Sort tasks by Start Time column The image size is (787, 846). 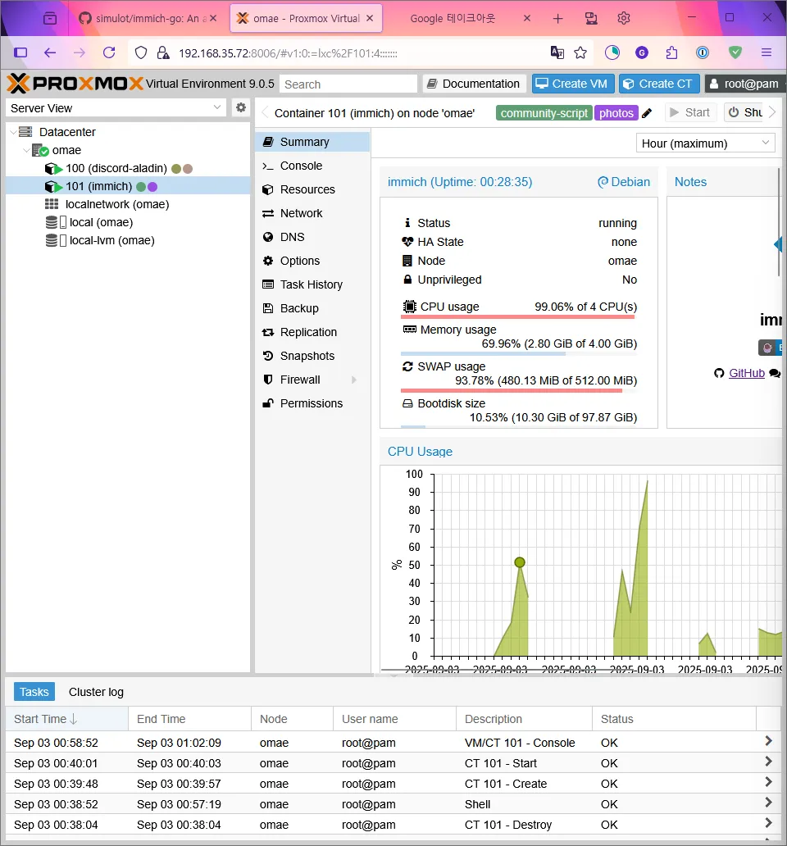(x=67, y=719)
